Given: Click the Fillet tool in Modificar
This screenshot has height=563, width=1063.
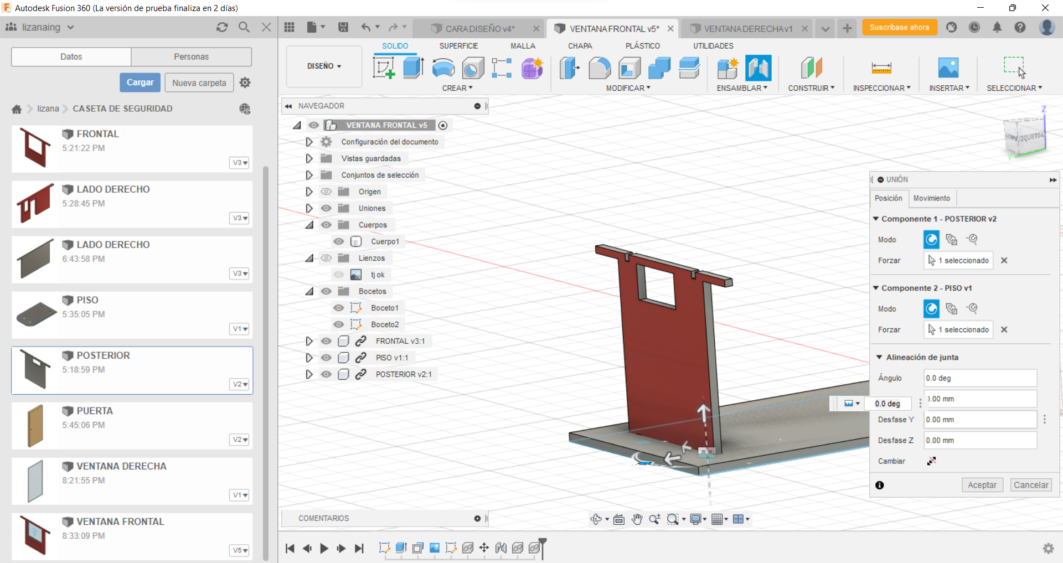Looking at the screenshot, I should click(600, 68).
